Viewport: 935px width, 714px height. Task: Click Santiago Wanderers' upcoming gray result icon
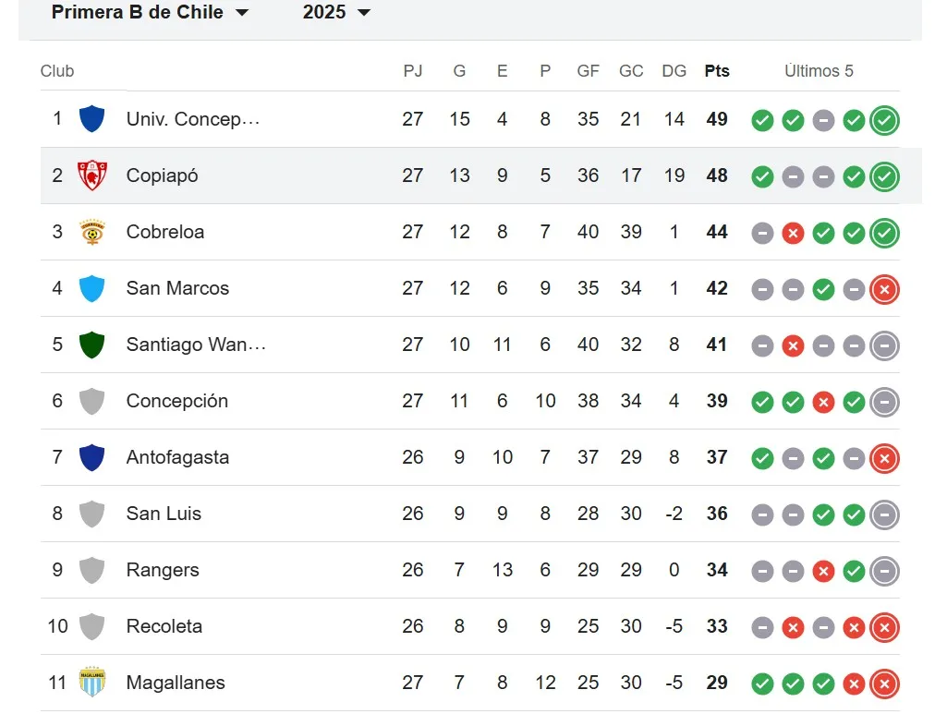pos(884,345)
